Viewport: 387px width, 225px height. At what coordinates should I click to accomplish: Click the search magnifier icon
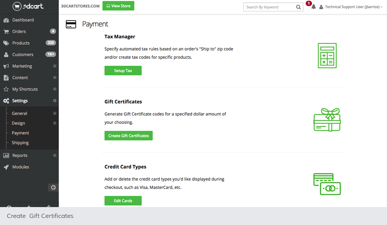point(298,7)
